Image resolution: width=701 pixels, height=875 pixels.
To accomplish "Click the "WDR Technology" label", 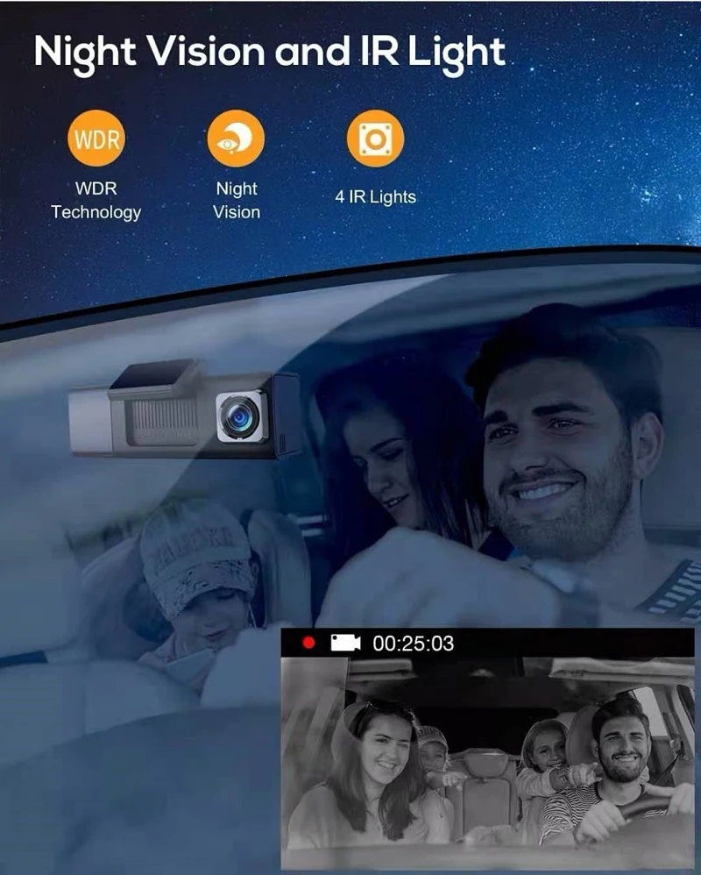I will coord(96,200).
